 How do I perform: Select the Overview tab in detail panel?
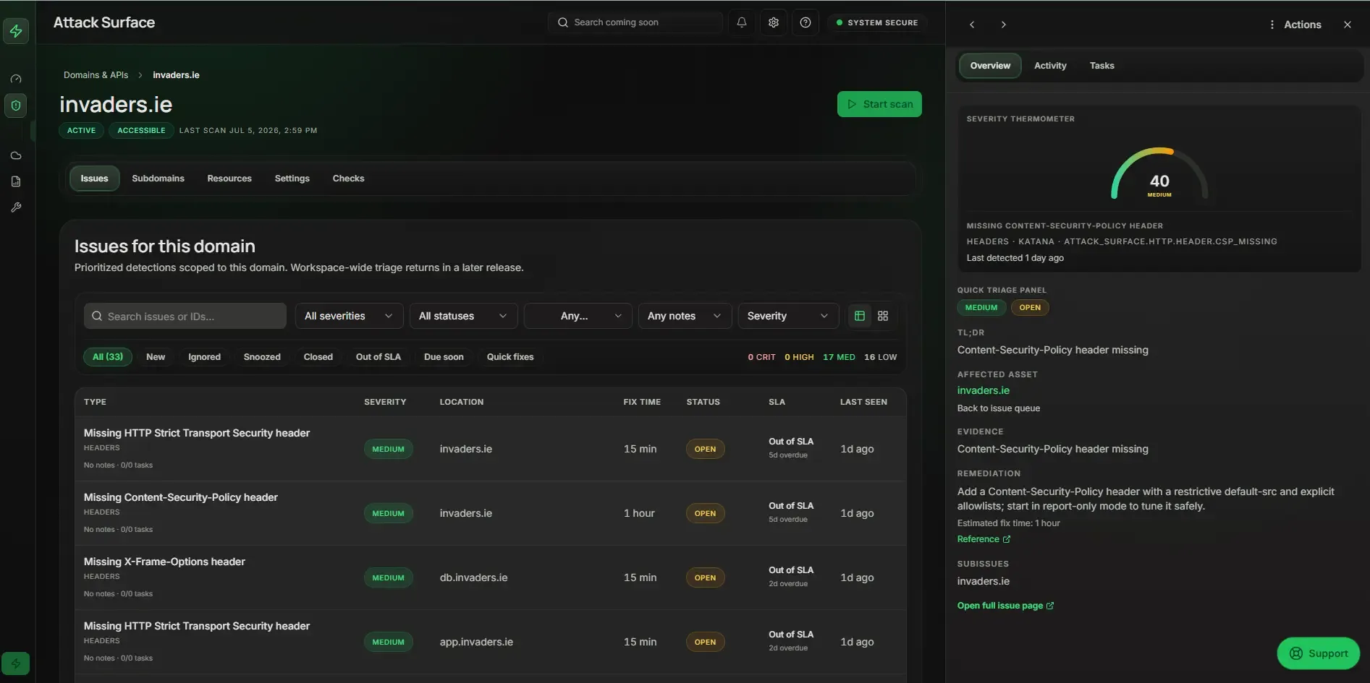pos(990,66)
